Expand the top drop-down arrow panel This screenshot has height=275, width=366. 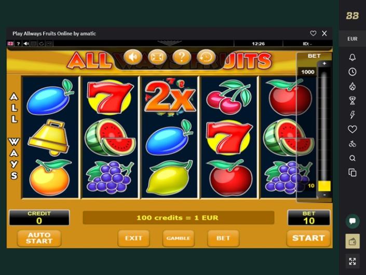[x=169, y=43]
